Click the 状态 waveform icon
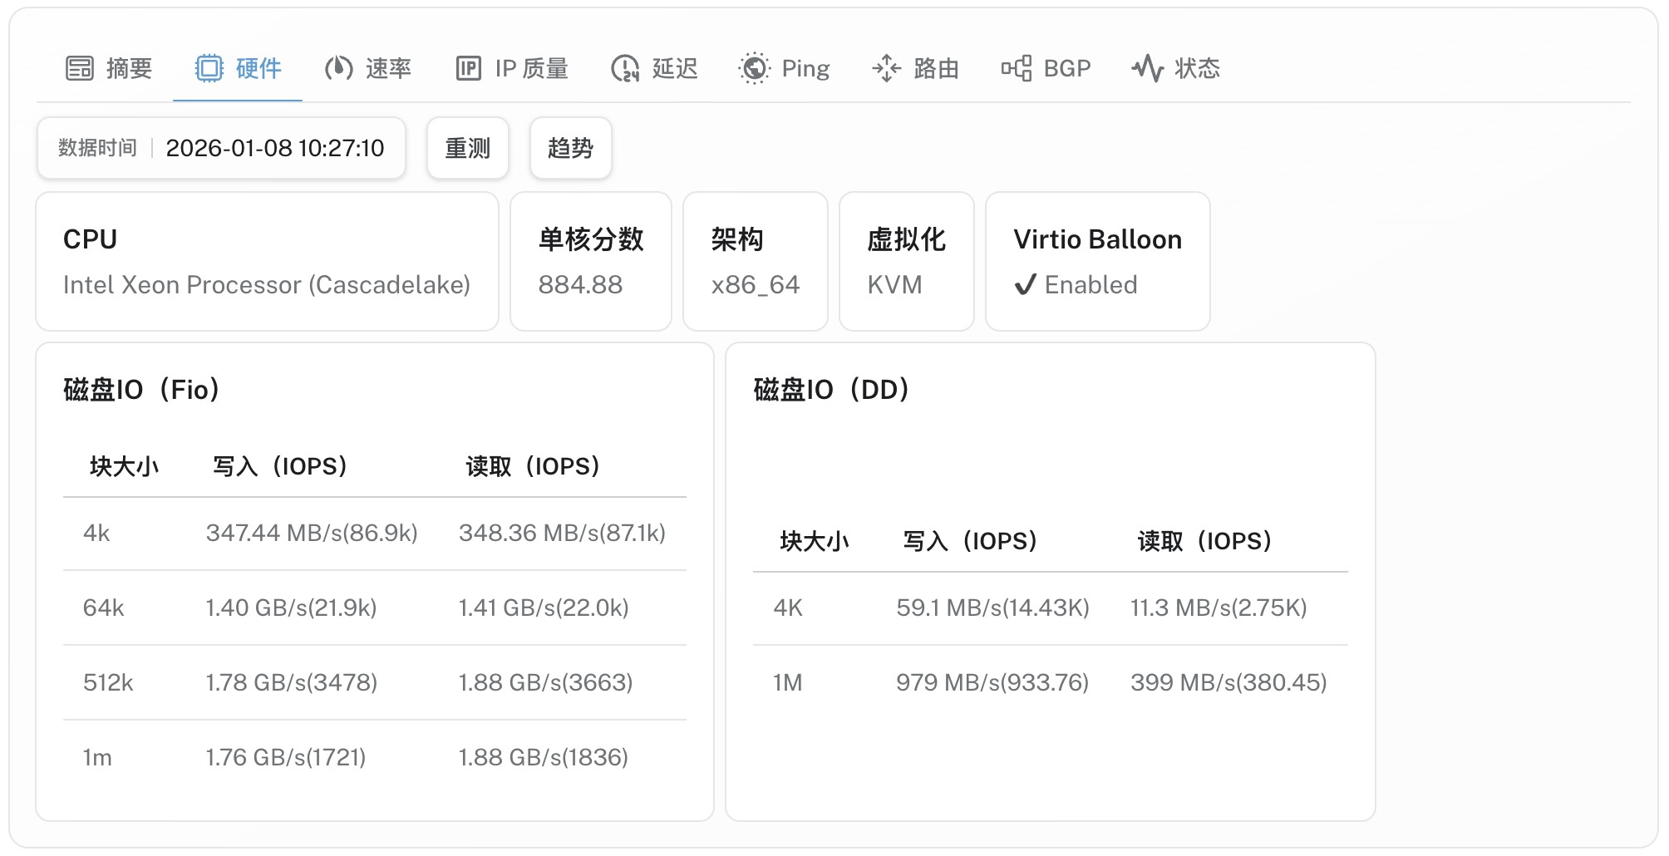 1147,69
